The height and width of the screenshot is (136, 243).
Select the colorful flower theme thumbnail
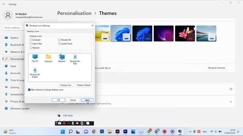coord(185,34)
